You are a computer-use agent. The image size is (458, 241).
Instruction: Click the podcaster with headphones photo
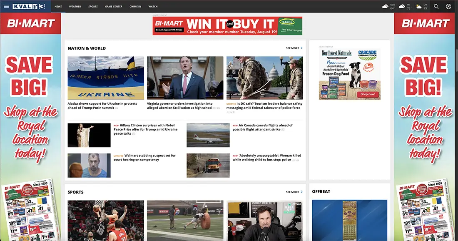point(265,221)
